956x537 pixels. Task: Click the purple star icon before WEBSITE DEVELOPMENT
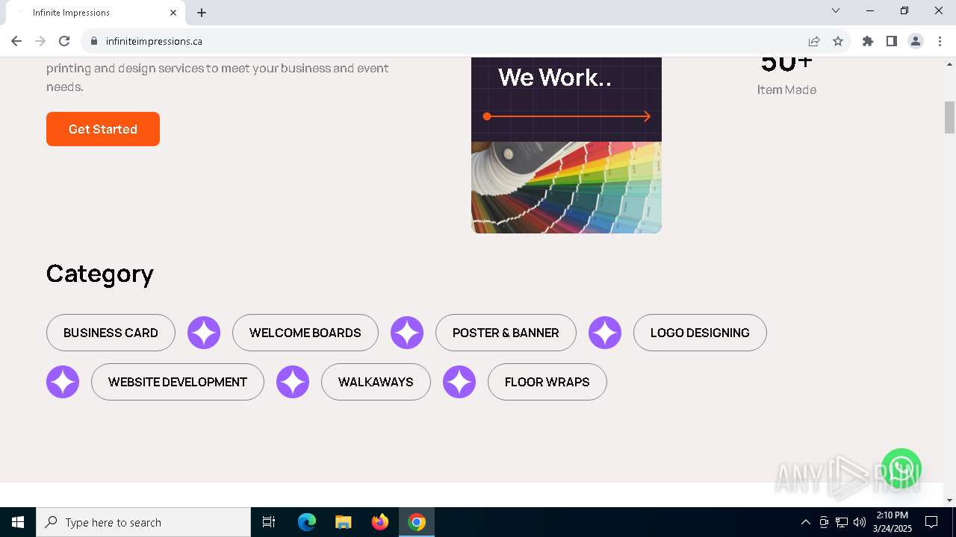click(63, 382)
